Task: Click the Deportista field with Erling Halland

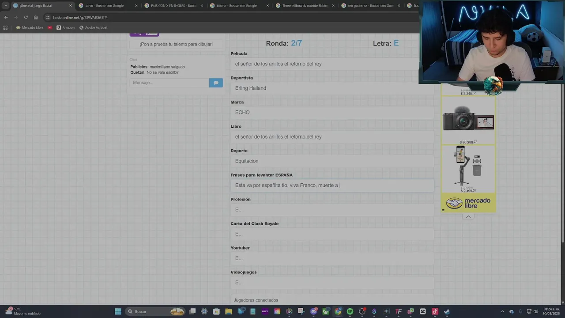Action: pos(332,88)
